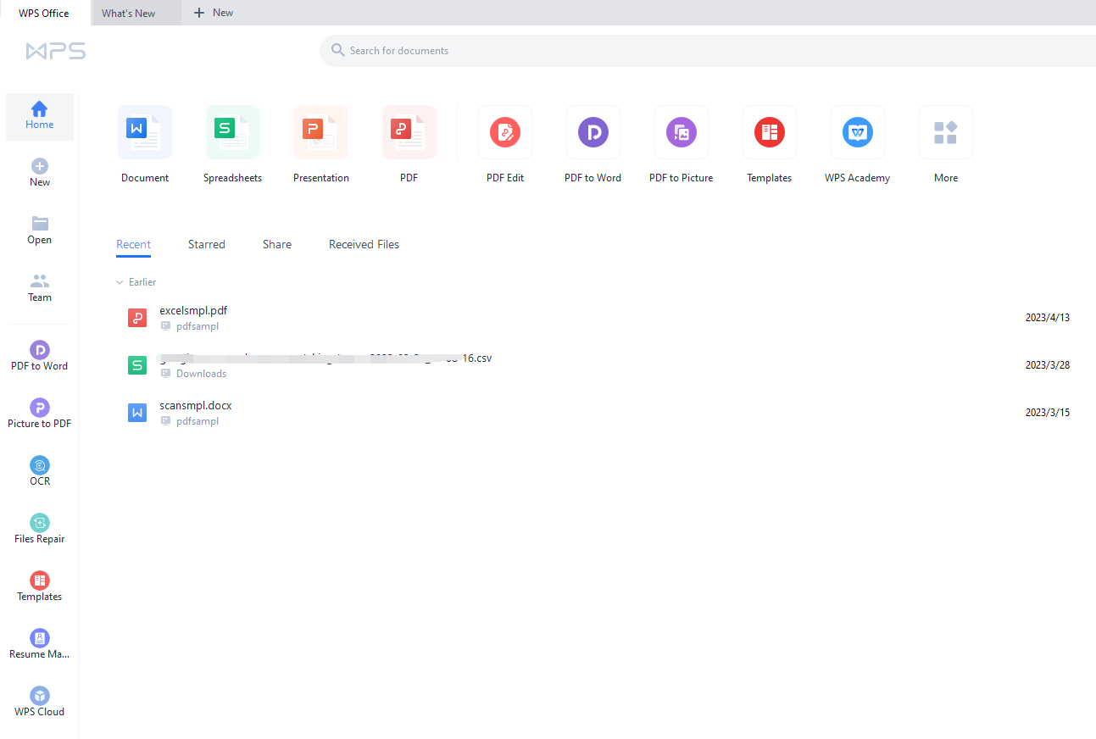Create a new Spreadsheets file
This screenshot has height=739, width=1096.
233,132
